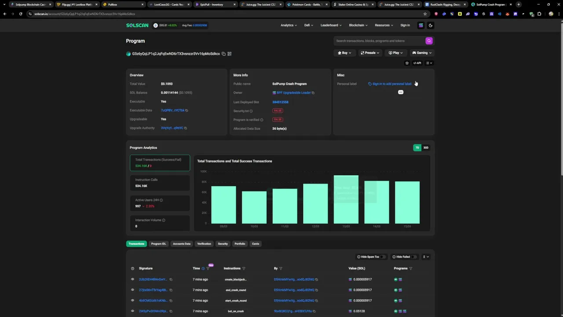The width and height of the screenshot is (563, 317).
Task: Copy the program address G3z6yQqL
Action: [223, 54]
